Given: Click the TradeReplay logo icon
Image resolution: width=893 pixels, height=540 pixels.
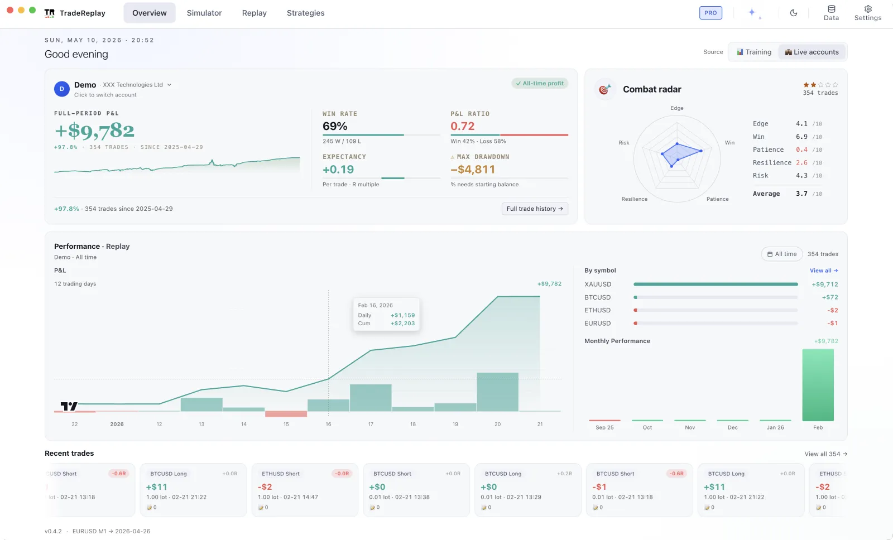Looking at the screenshot, I should pos(50,13).
